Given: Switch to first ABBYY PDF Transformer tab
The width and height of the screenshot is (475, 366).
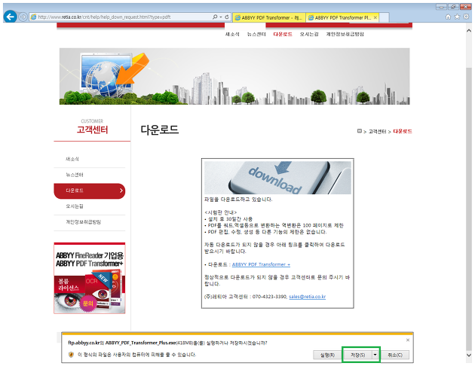Looking at the screenshot, I should pos(269,17).
